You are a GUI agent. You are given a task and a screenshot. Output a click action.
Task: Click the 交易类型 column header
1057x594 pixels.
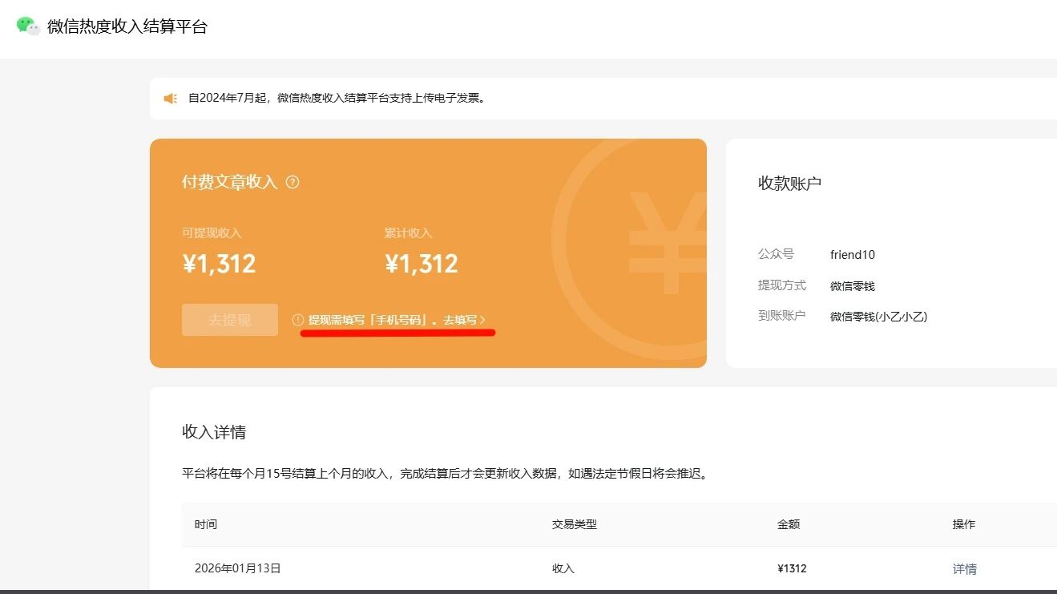(x=575, y=524)
